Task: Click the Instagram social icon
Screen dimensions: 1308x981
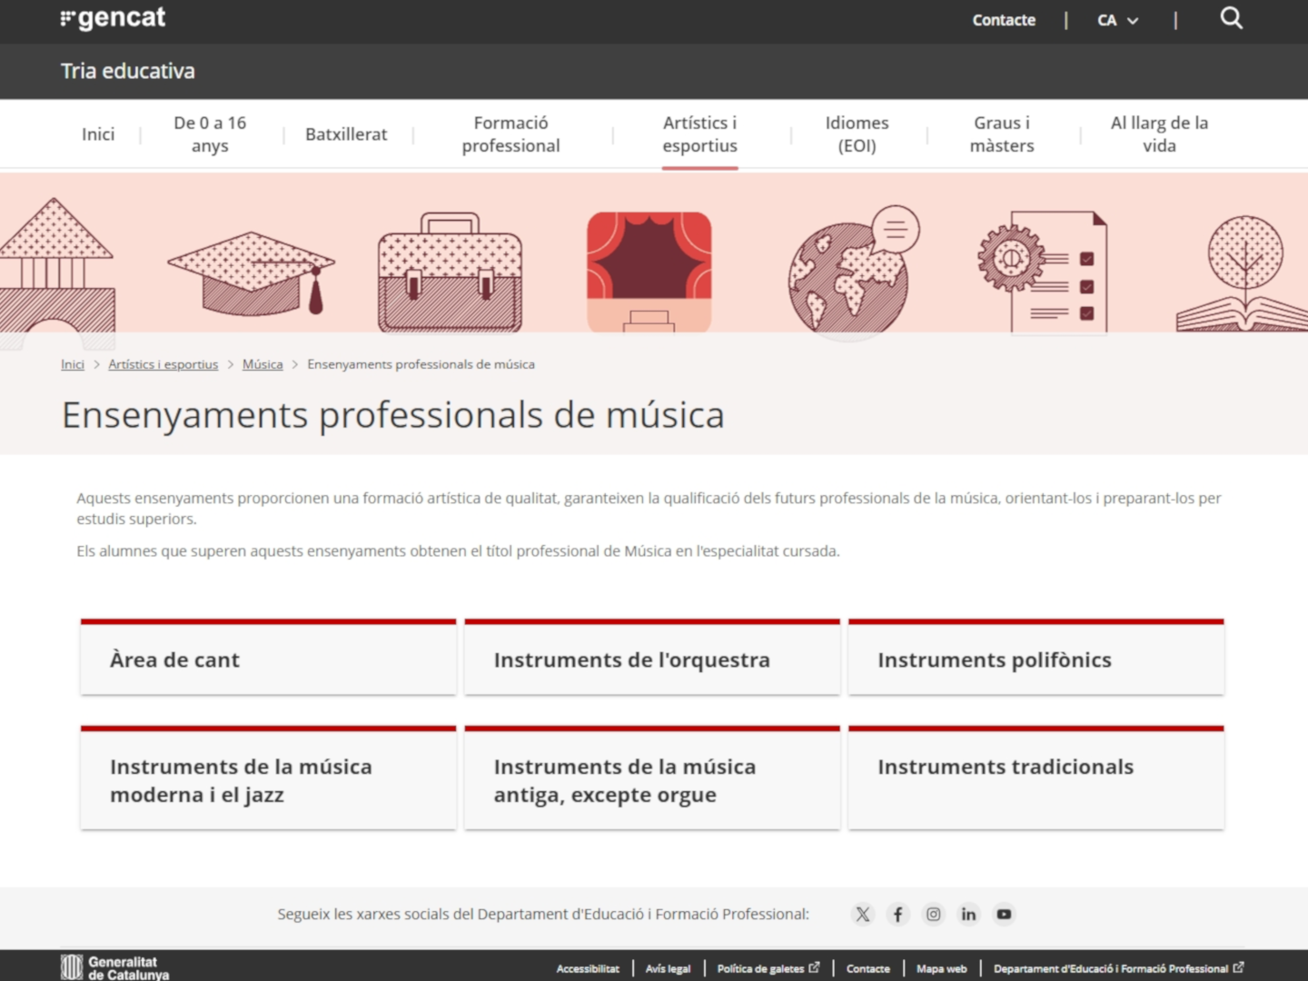Action: pos(933,914)
